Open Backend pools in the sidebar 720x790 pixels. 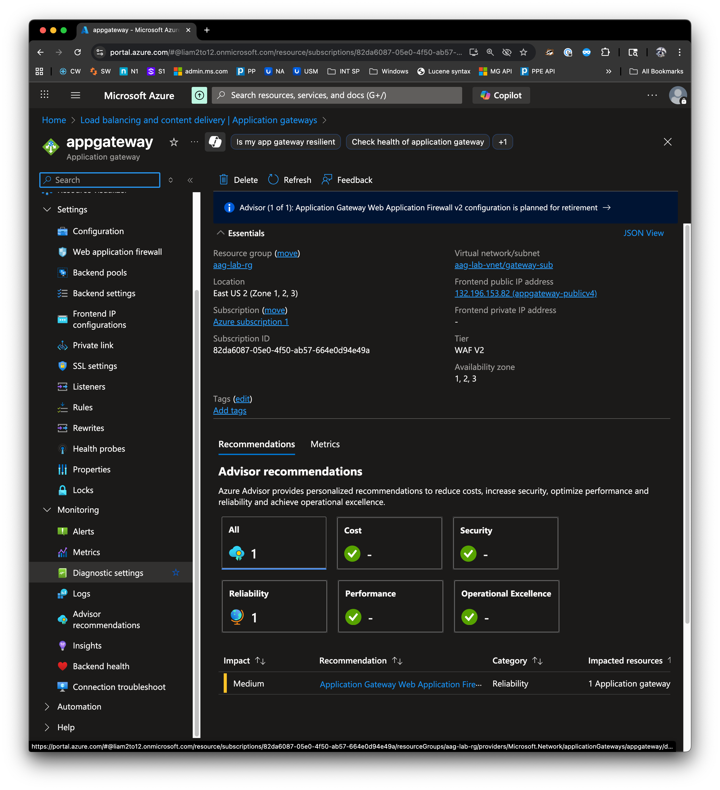[100, 273]
